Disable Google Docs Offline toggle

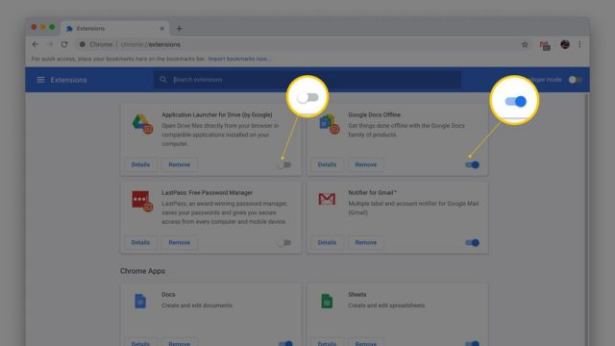point(472,164)
